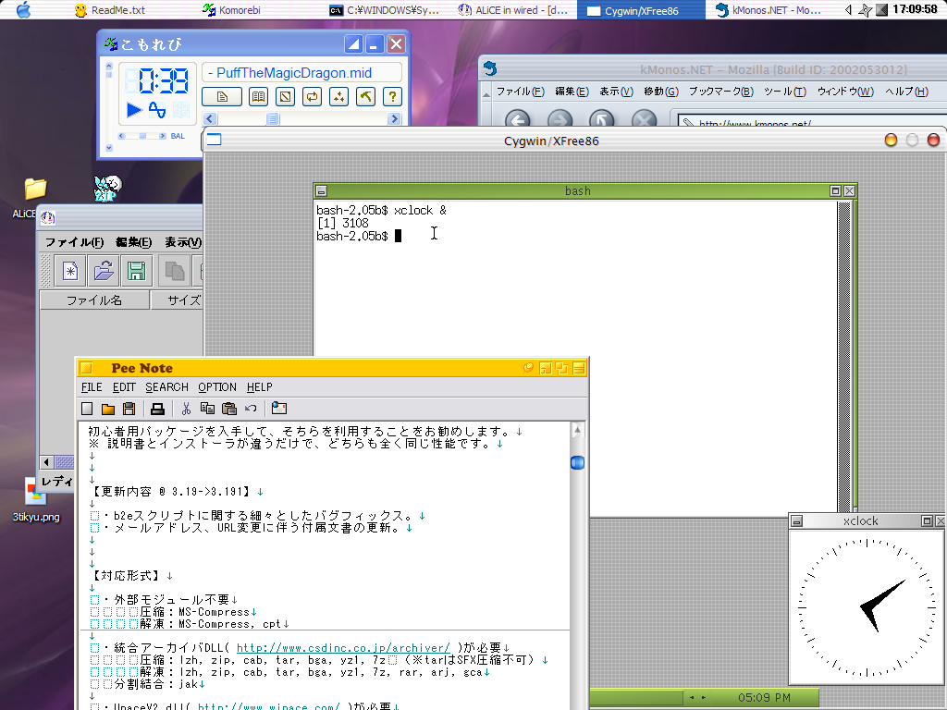Click the hammer settings icon in Komorebi
Screen dimensions: 947x710
pos(365,96)
